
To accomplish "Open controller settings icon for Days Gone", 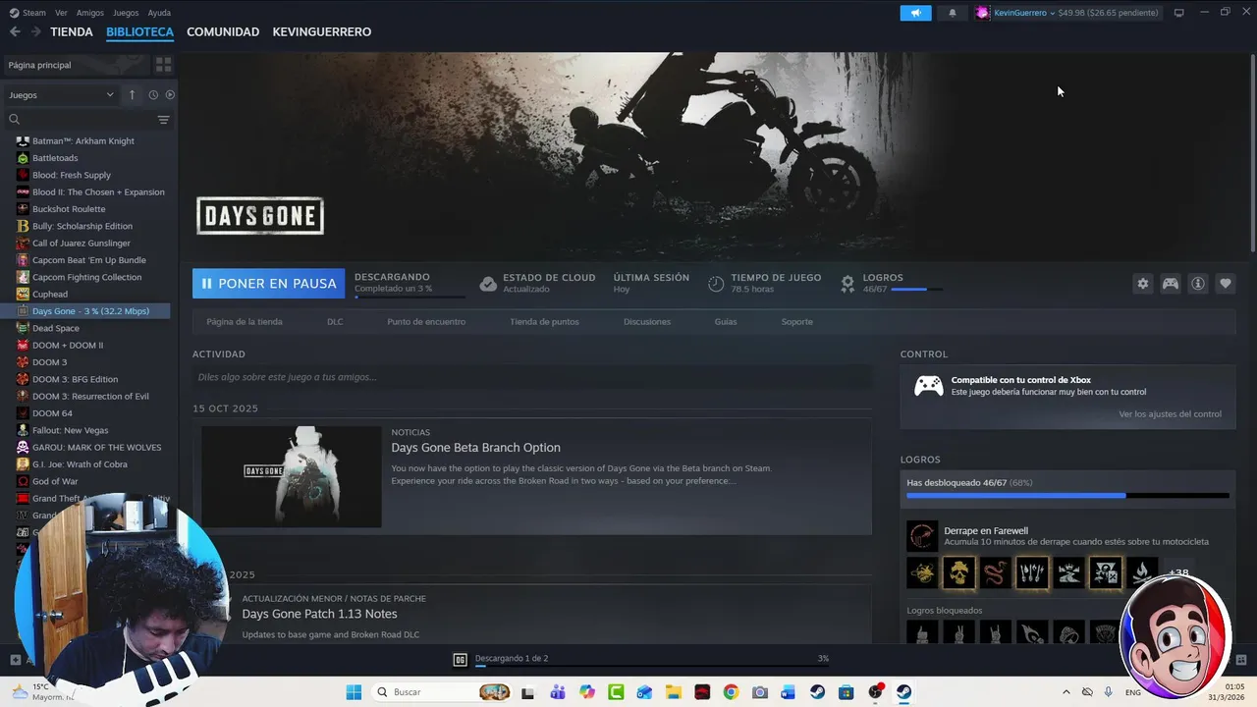I will point(1170,284).
